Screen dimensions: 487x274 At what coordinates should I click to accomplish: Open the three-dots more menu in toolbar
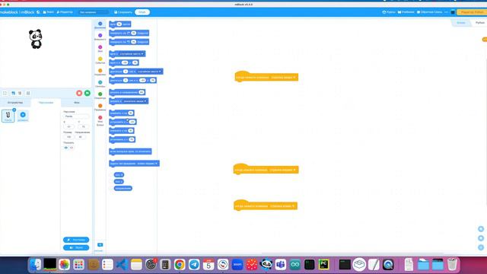(447, 12)
